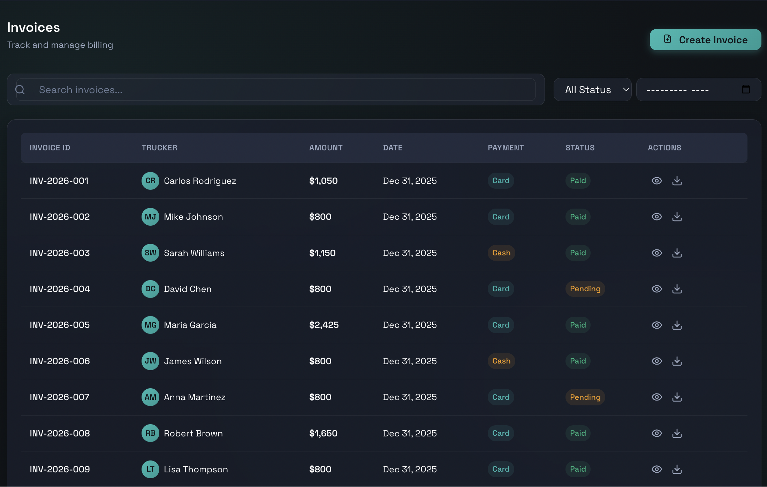This screenshot has width=767, height=487.
Task: Open the All Status dropdown
Action: [592, 90]
